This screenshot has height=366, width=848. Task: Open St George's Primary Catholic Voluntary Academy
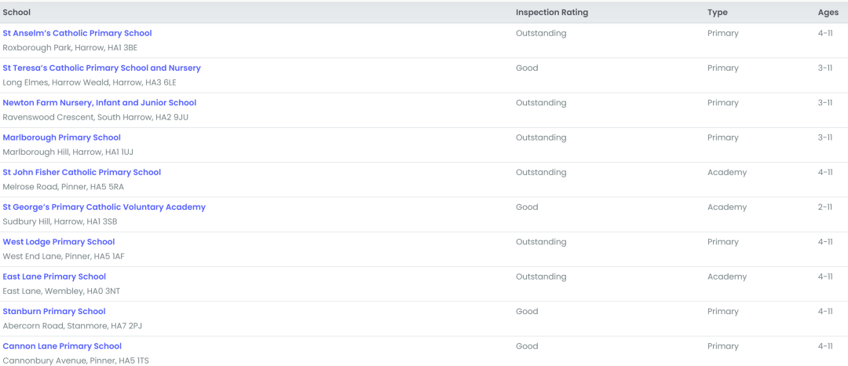[104, 207]
